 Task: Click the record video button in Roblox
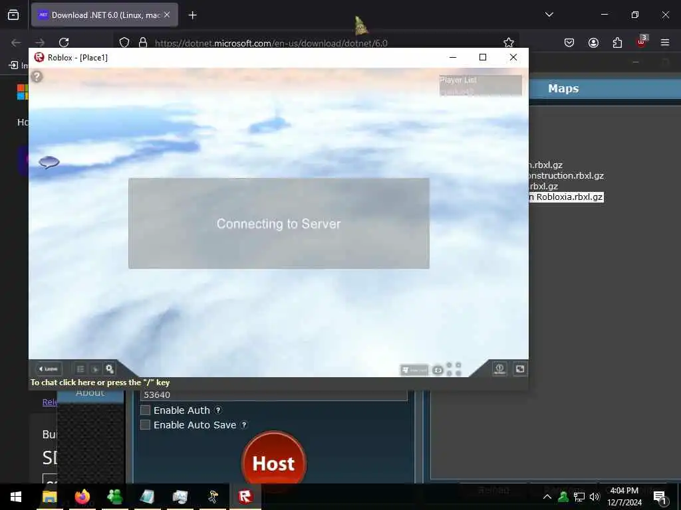(414, 370)
